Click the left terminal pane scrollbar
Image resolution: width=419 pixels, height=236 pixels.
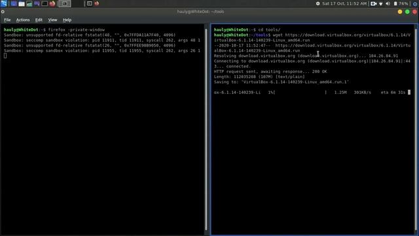[x=206, y=130]
